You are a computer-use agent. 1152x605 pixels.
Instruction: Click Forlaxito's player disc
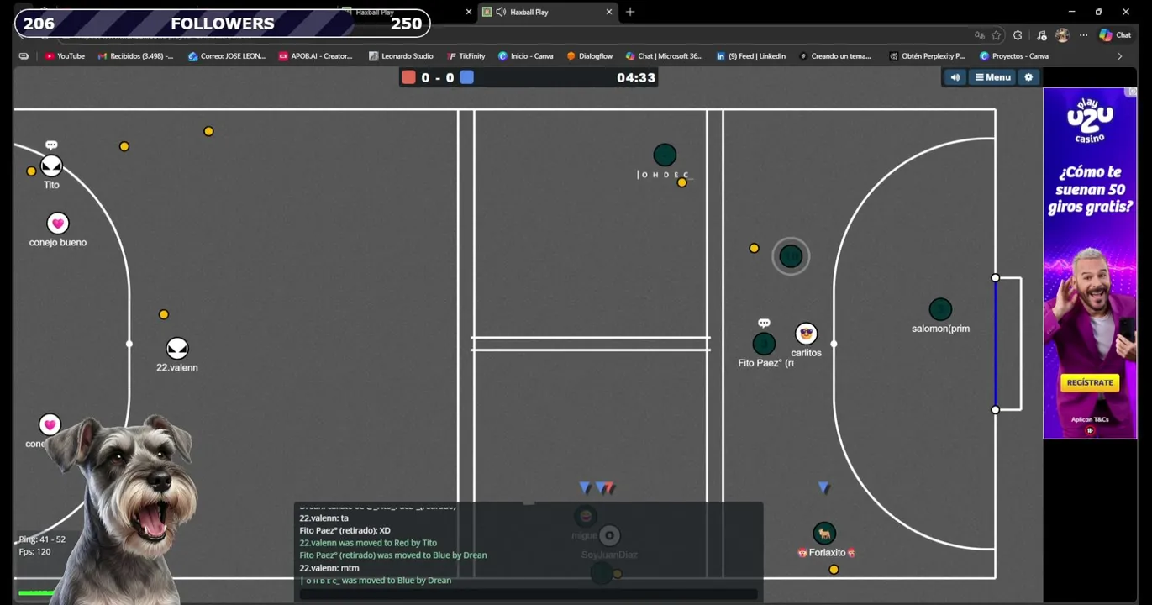pyautogui.click(x=824, y=534)
